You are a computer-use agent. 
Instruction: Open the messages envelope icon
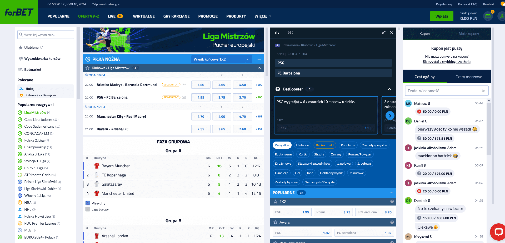pos(488,16)
